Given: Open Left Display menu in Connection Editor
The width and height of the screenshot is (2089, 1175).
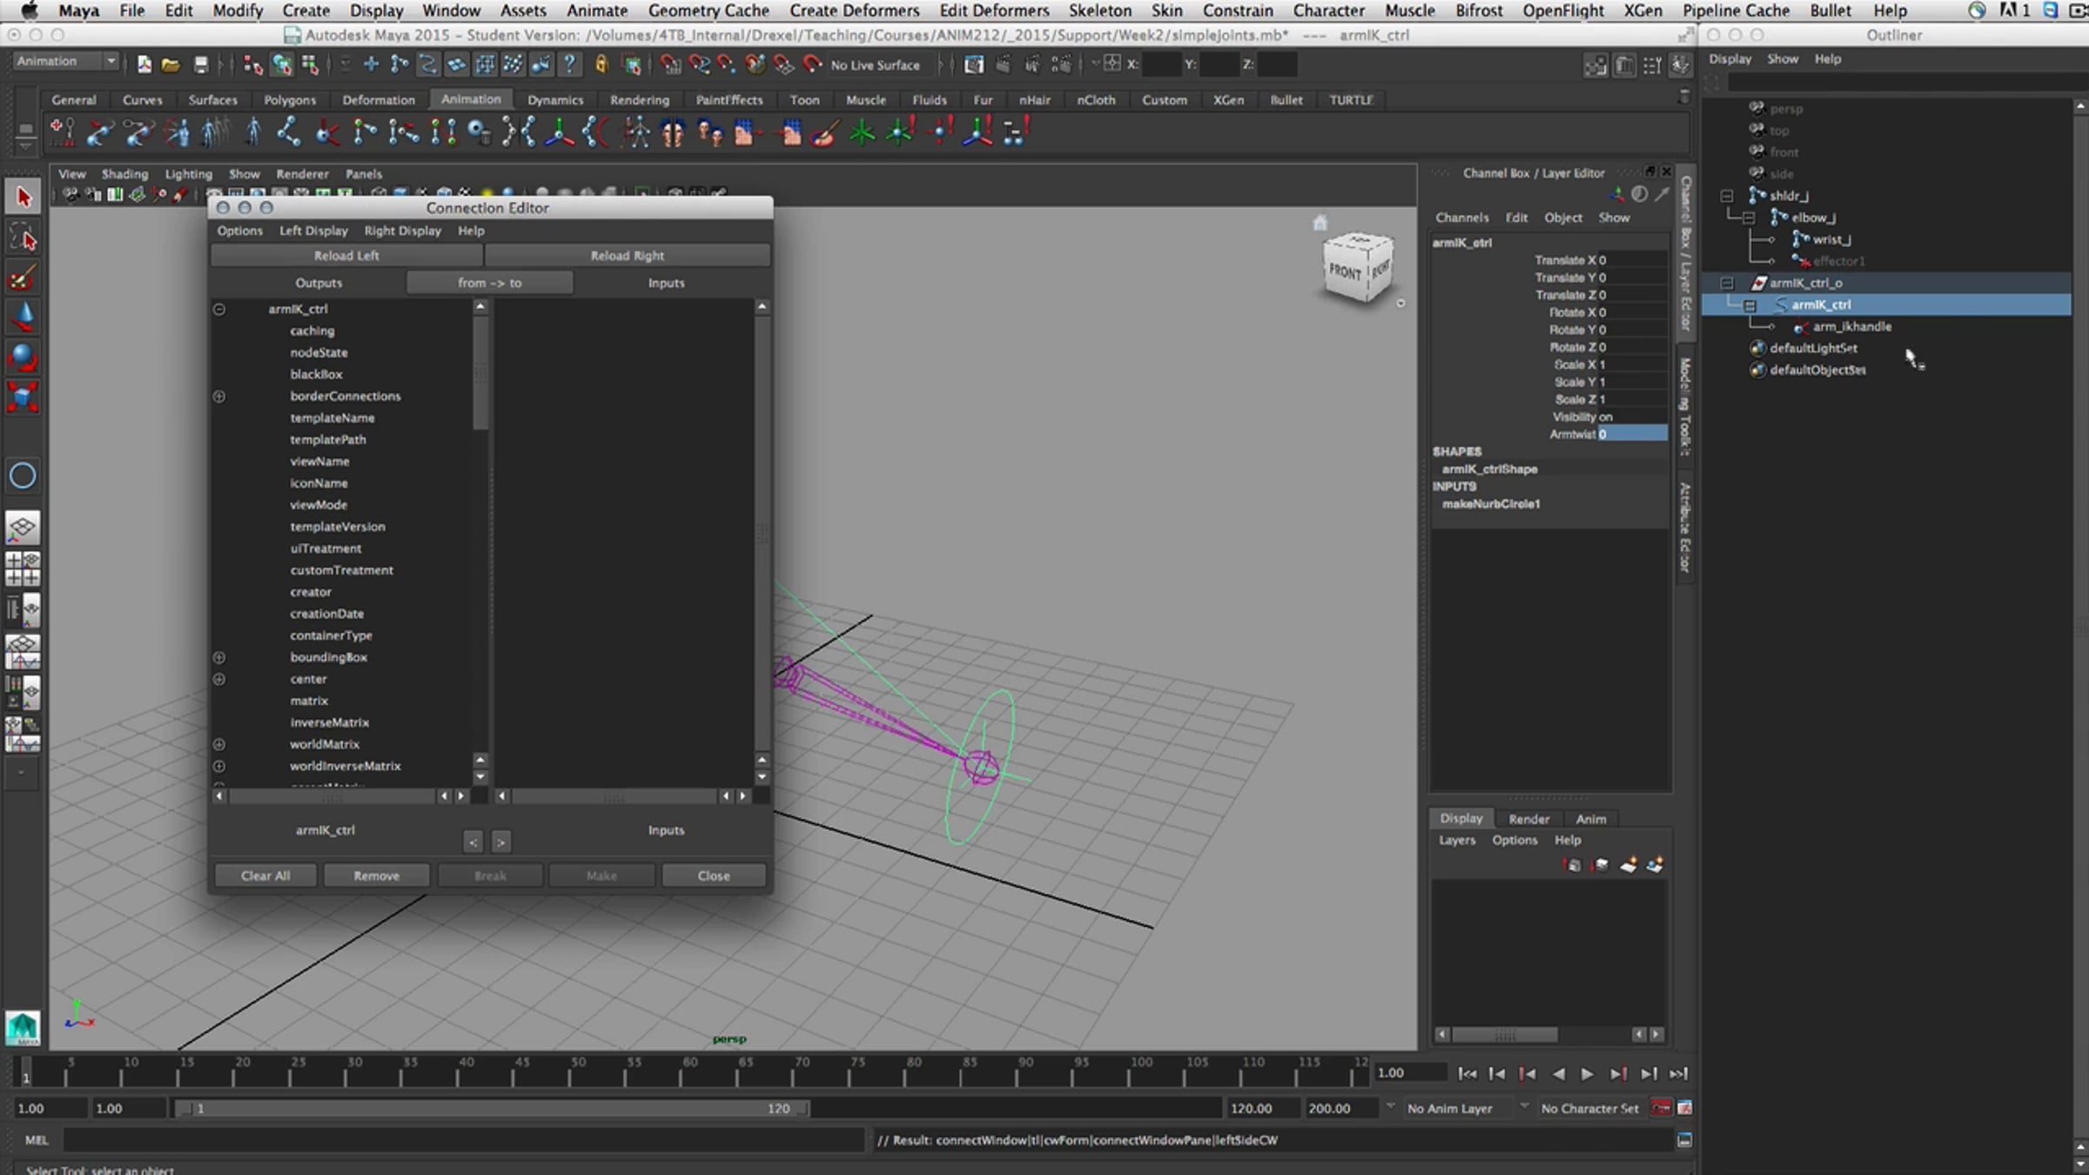Looking at the screenshot, I should [x=313, y=231].
